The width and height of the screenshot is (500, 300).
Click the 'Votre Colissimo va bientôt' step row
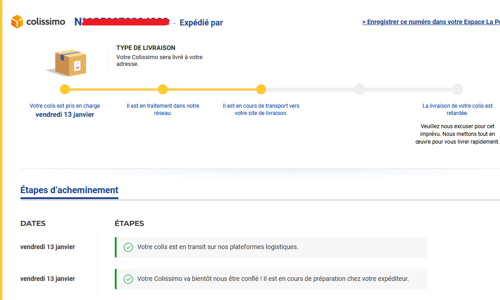271,279
